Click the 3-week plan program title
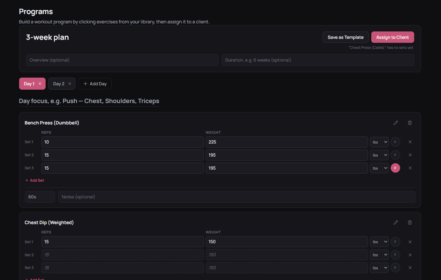441x280 pixels. 48,37
